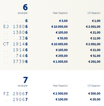
Task: Click the large eindcijfer 7 heading
Action: click(25, 80)
